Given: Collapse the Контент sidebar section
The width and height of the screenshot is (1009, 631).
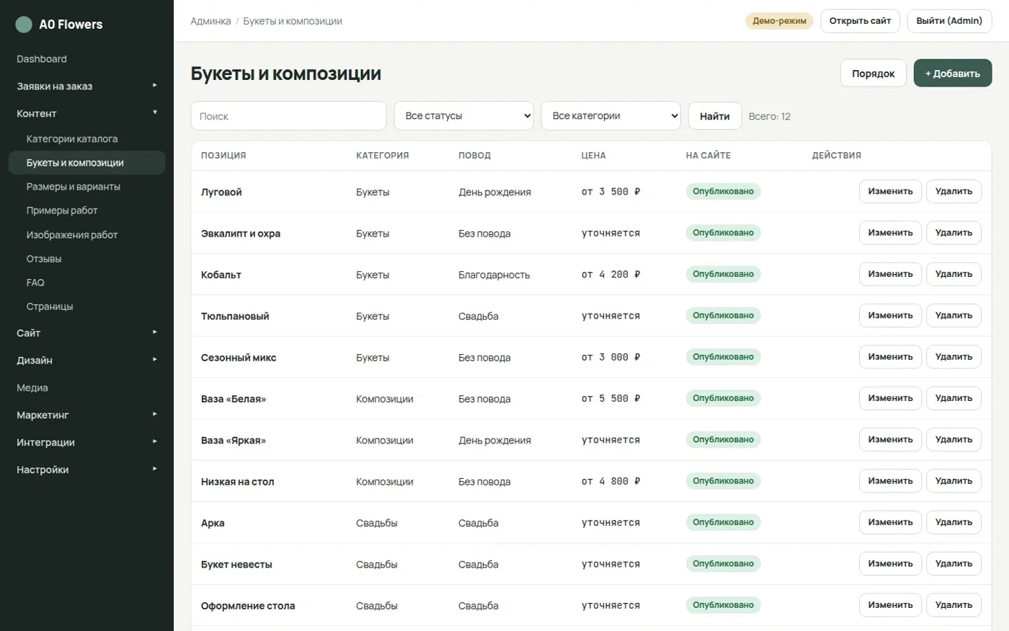Looking at the screenshot, I should click(86, 113).
